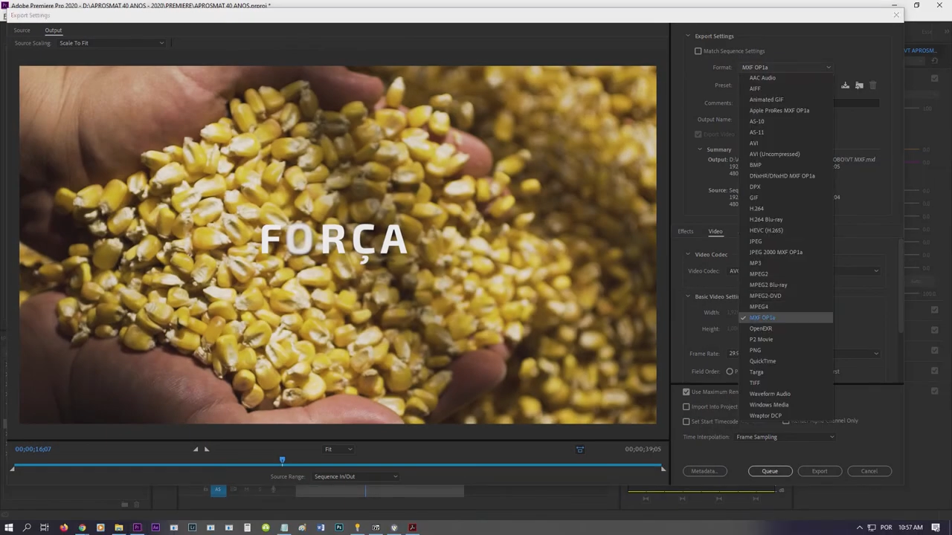Click the Set Out Point marker icon
This screenshot has height=535, width=952.
click(x=207, y=449)
